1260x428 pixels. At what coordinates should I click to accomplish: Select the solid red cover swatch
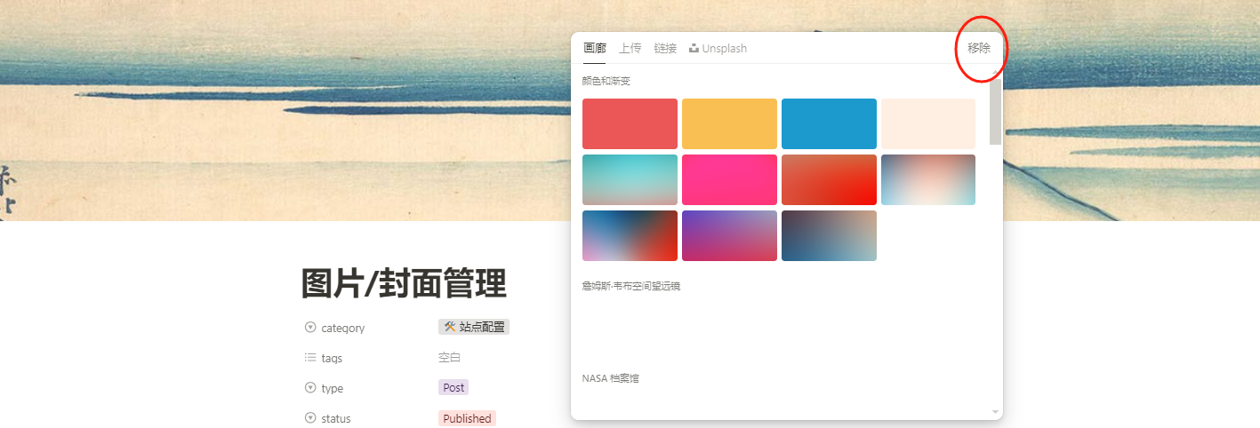[630, 123]
